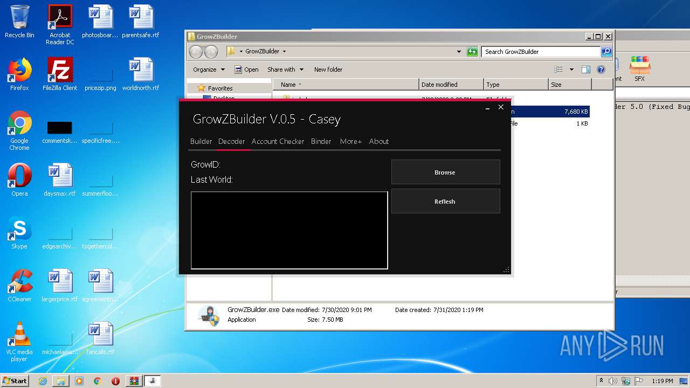Toggle the preview pane icon
This screenshot has width=690, height=388.
point(586,70)
